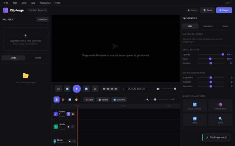Start playback with the round play button

coord(77,89)
